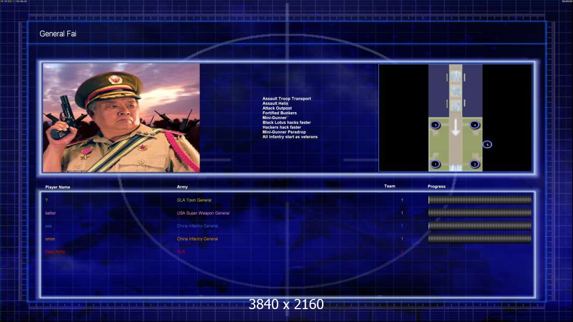Click team number for 'better' row

(402, 213)
